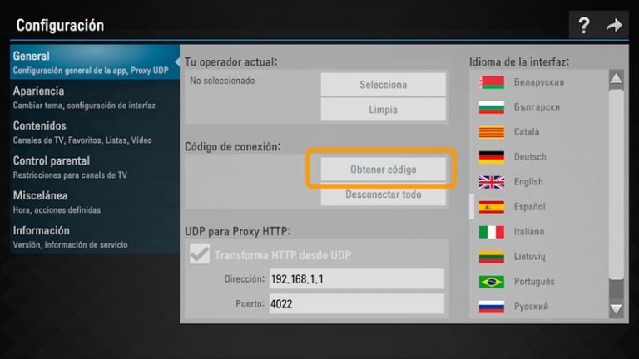The image size is (639, 359).
Task: Click the 'No seleccionado' operator text
Action: coord(222,81)
